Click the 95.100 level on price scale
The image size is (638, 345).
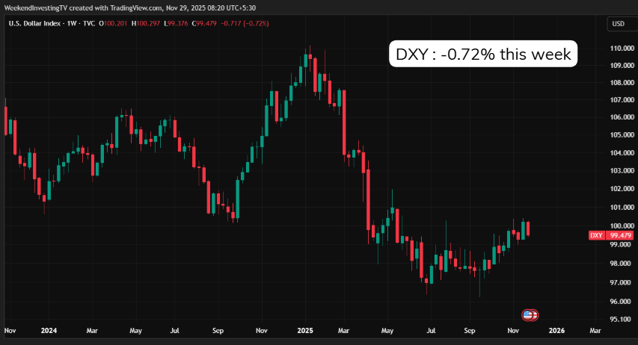(621, 318)
